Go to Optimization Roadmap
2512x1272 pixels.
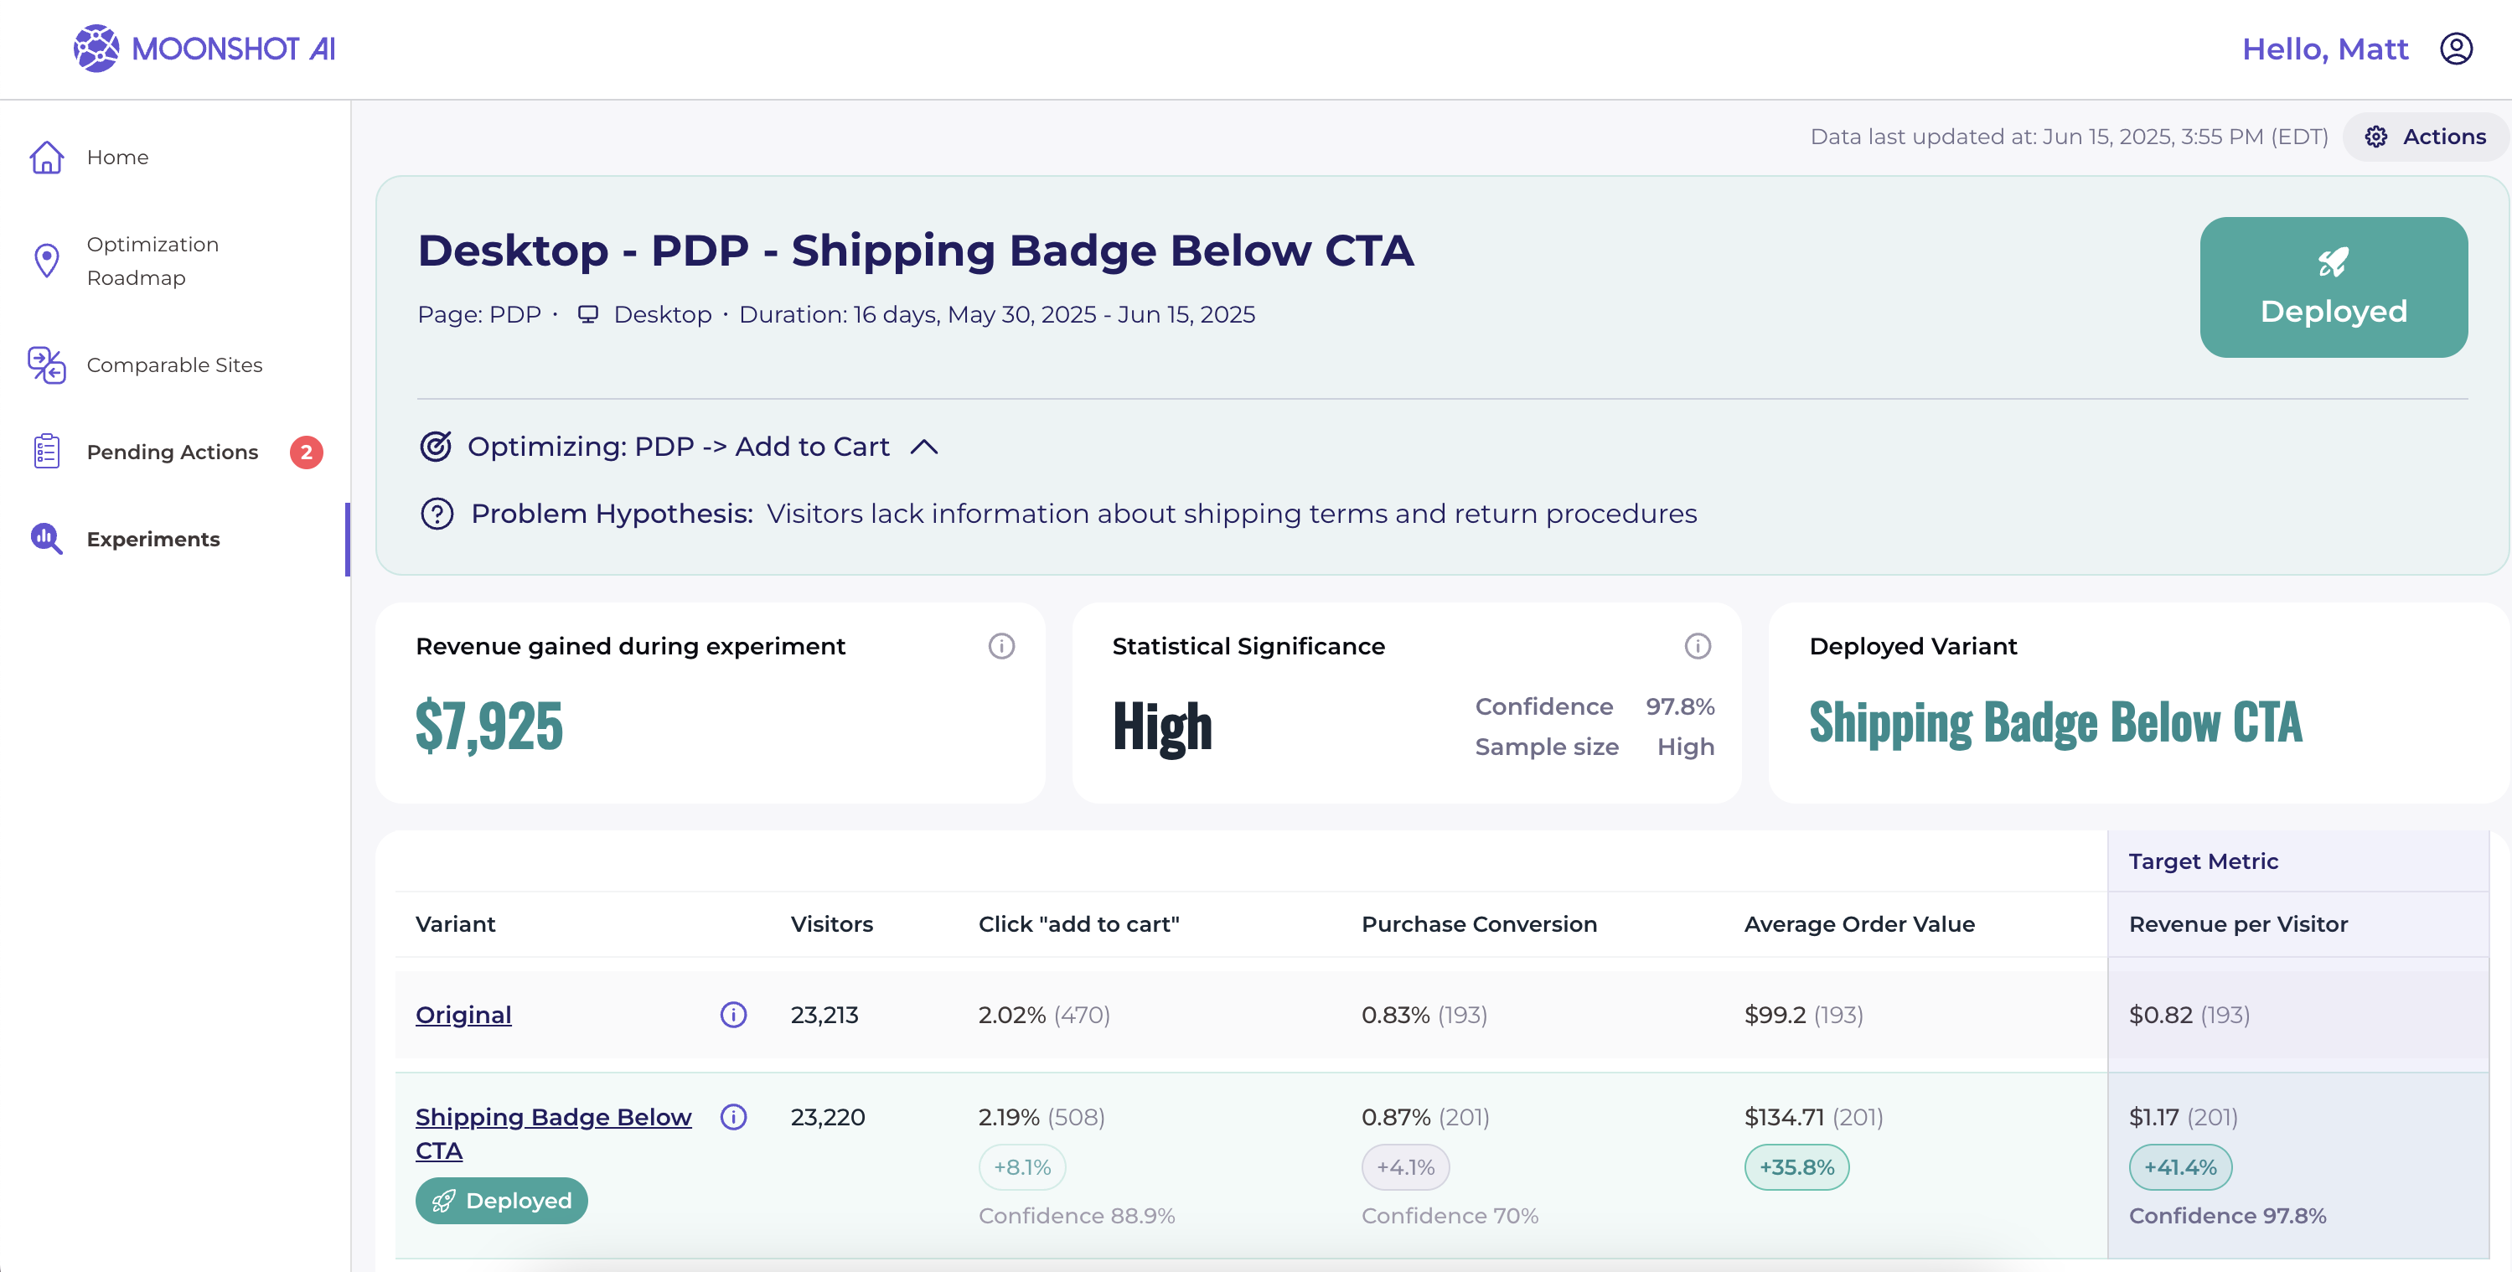pyautogui.click(x=152, y=261)
